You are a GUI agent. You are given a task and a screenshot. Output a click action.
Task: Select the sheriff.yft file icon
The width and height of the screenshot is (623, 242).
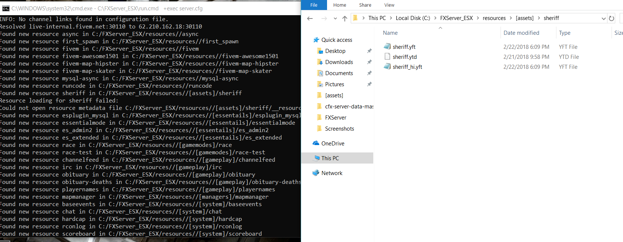[387, 47]
